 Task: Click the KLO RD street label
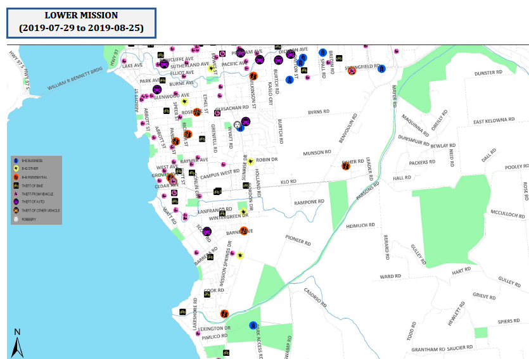[x=288, y=182]
